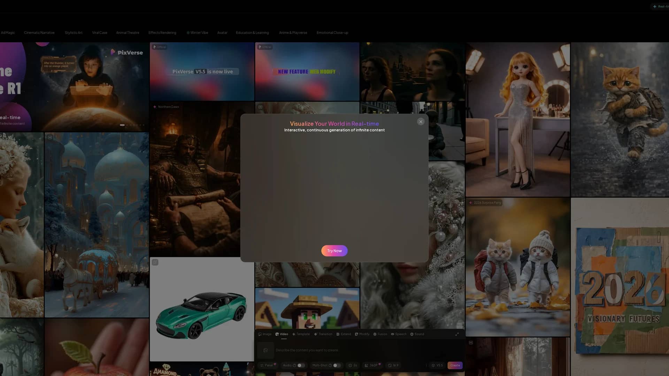This screenshot has height=376, width=669.
Task: Click the corner icon on the car thumbnail
Action: coord(155,262)
